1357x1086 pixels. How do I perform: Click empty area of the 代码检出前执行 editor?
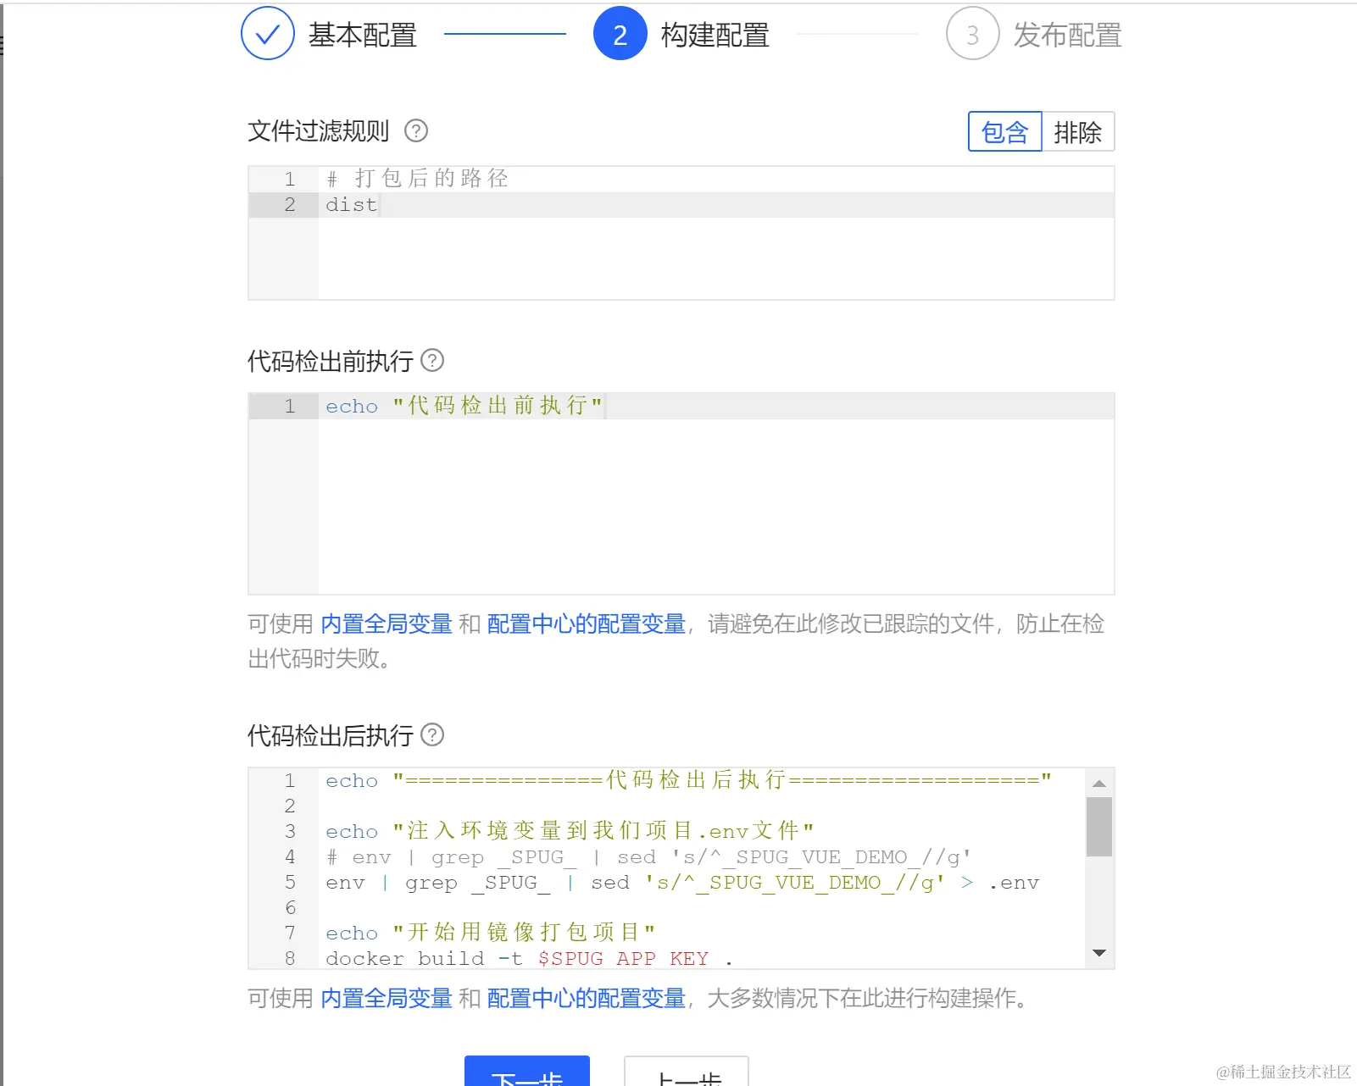716,507
